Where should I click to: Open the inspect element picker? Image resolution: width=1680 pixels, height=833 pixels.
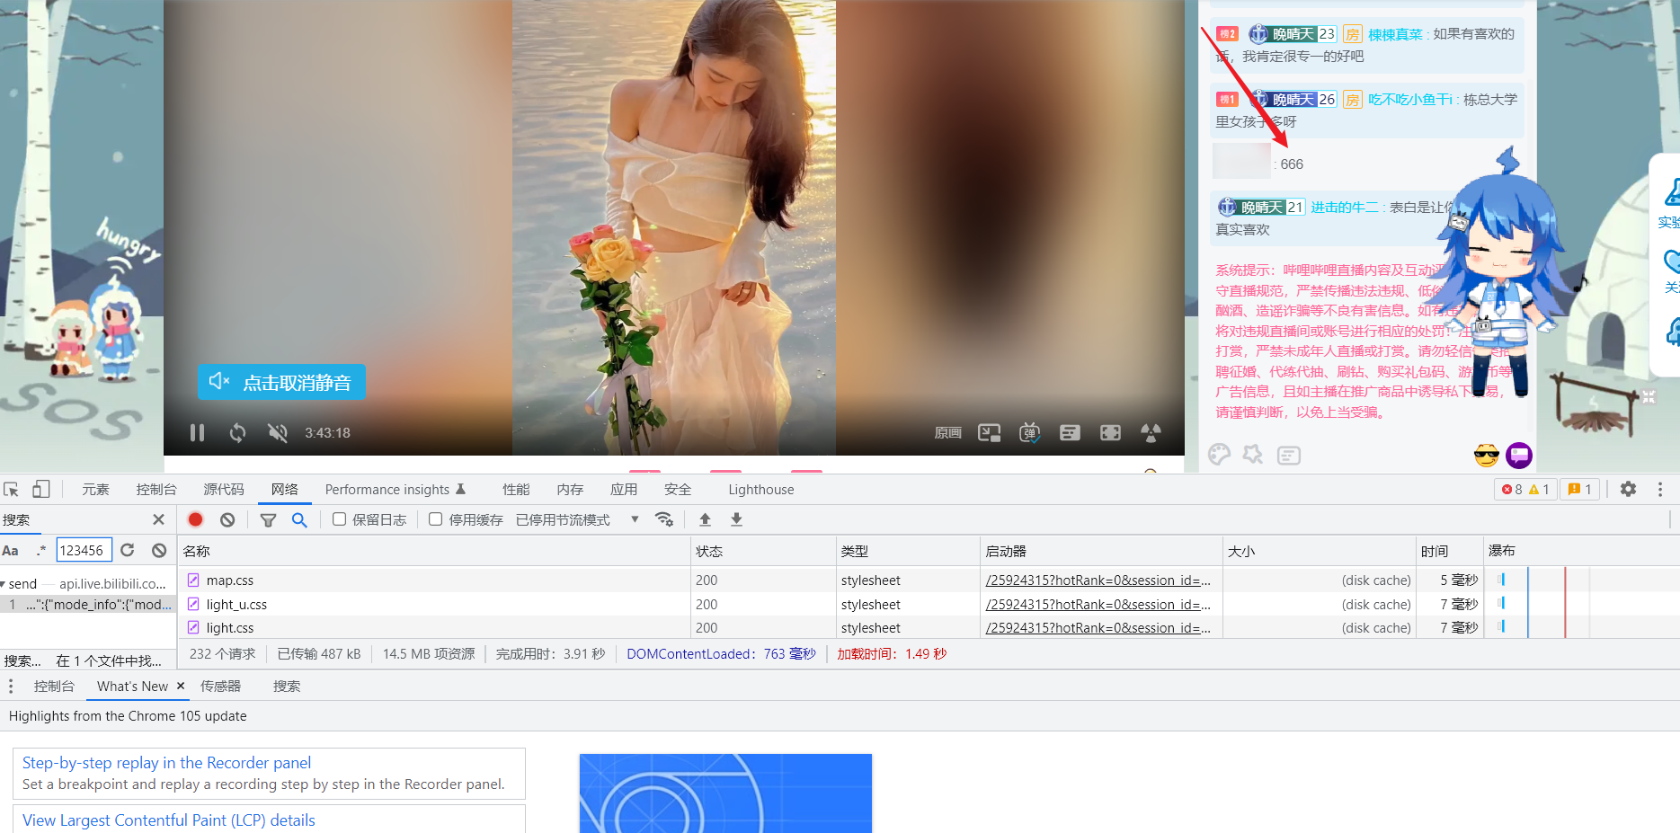pos(12,490)
